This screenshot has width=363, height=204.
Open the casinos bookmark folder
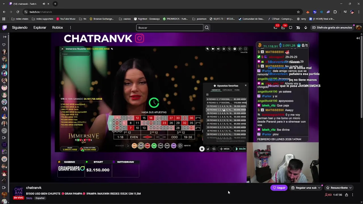coord(125,19)
